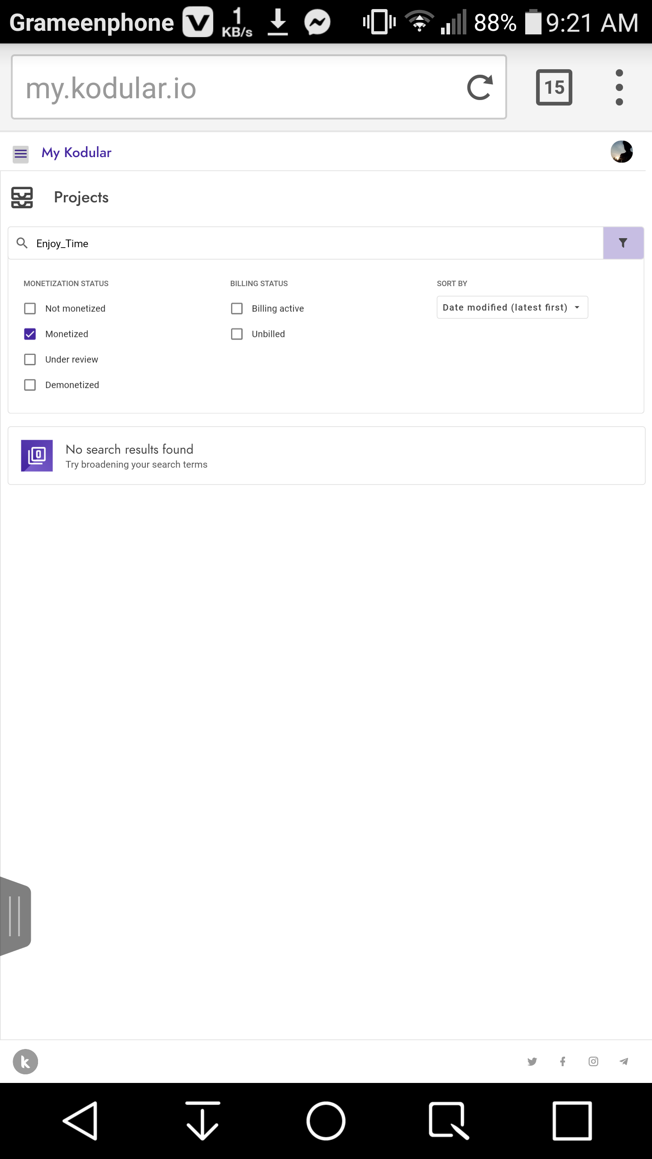Tap the side floating handle tab
The width and height of the screenshot is (652, 1159).
pos(15,916)
